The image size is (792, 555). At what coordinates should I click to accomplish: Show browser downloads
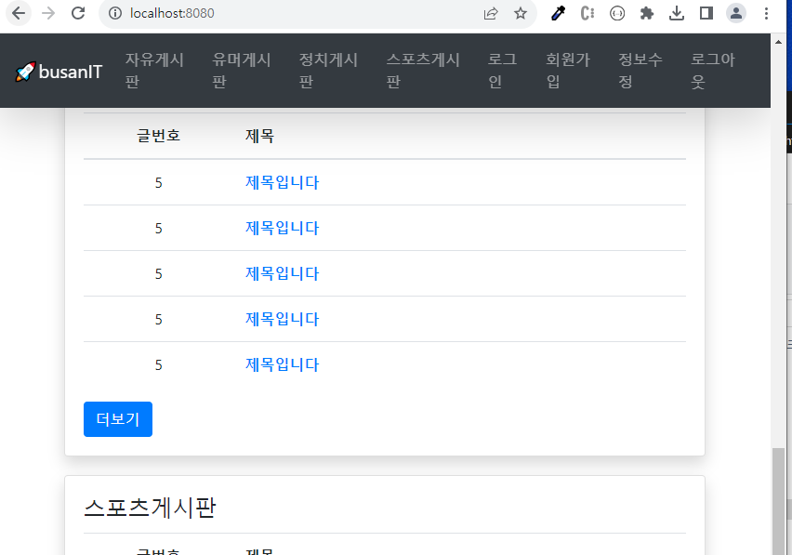pos(677,13)
